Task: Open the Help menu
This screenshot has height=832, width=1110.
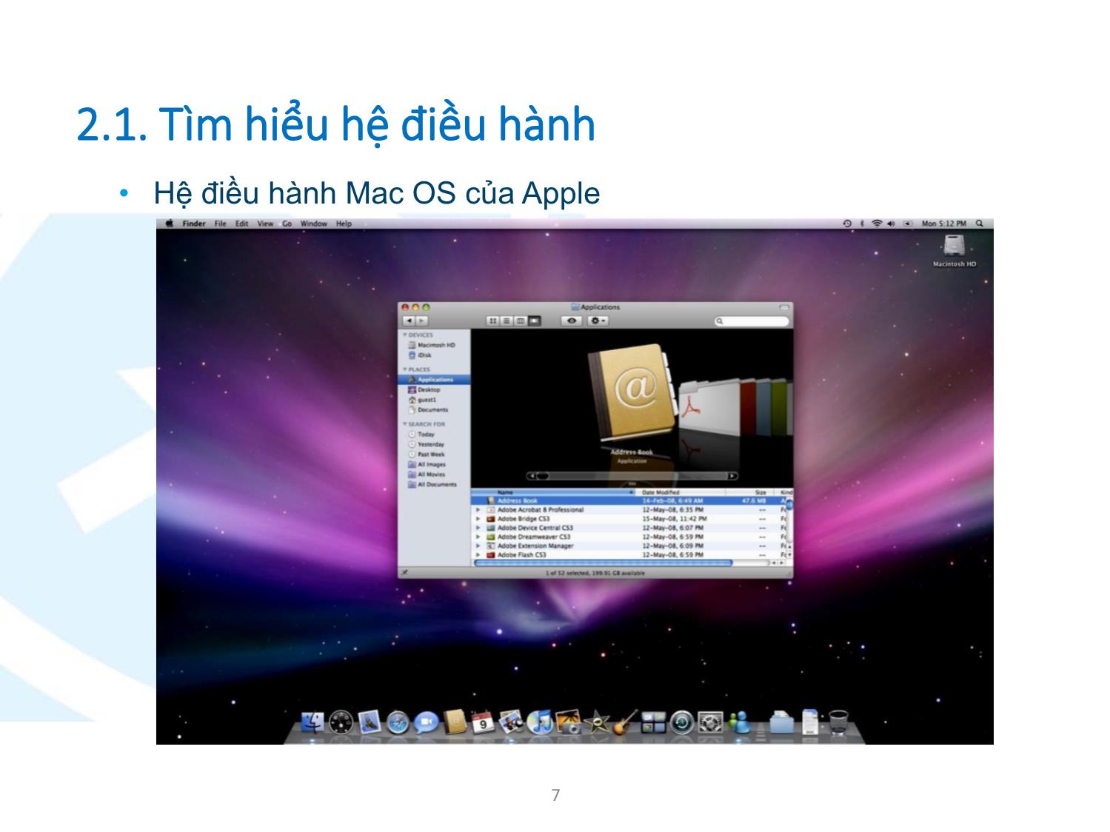Action: [344, 224]
